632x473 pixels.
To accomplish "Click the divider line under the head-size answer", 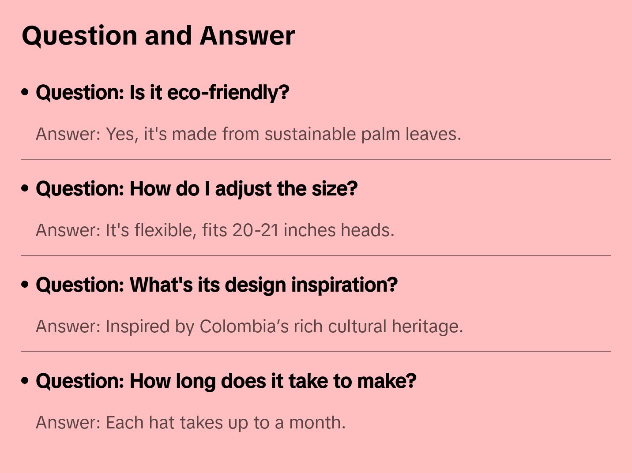I will 316,255.
